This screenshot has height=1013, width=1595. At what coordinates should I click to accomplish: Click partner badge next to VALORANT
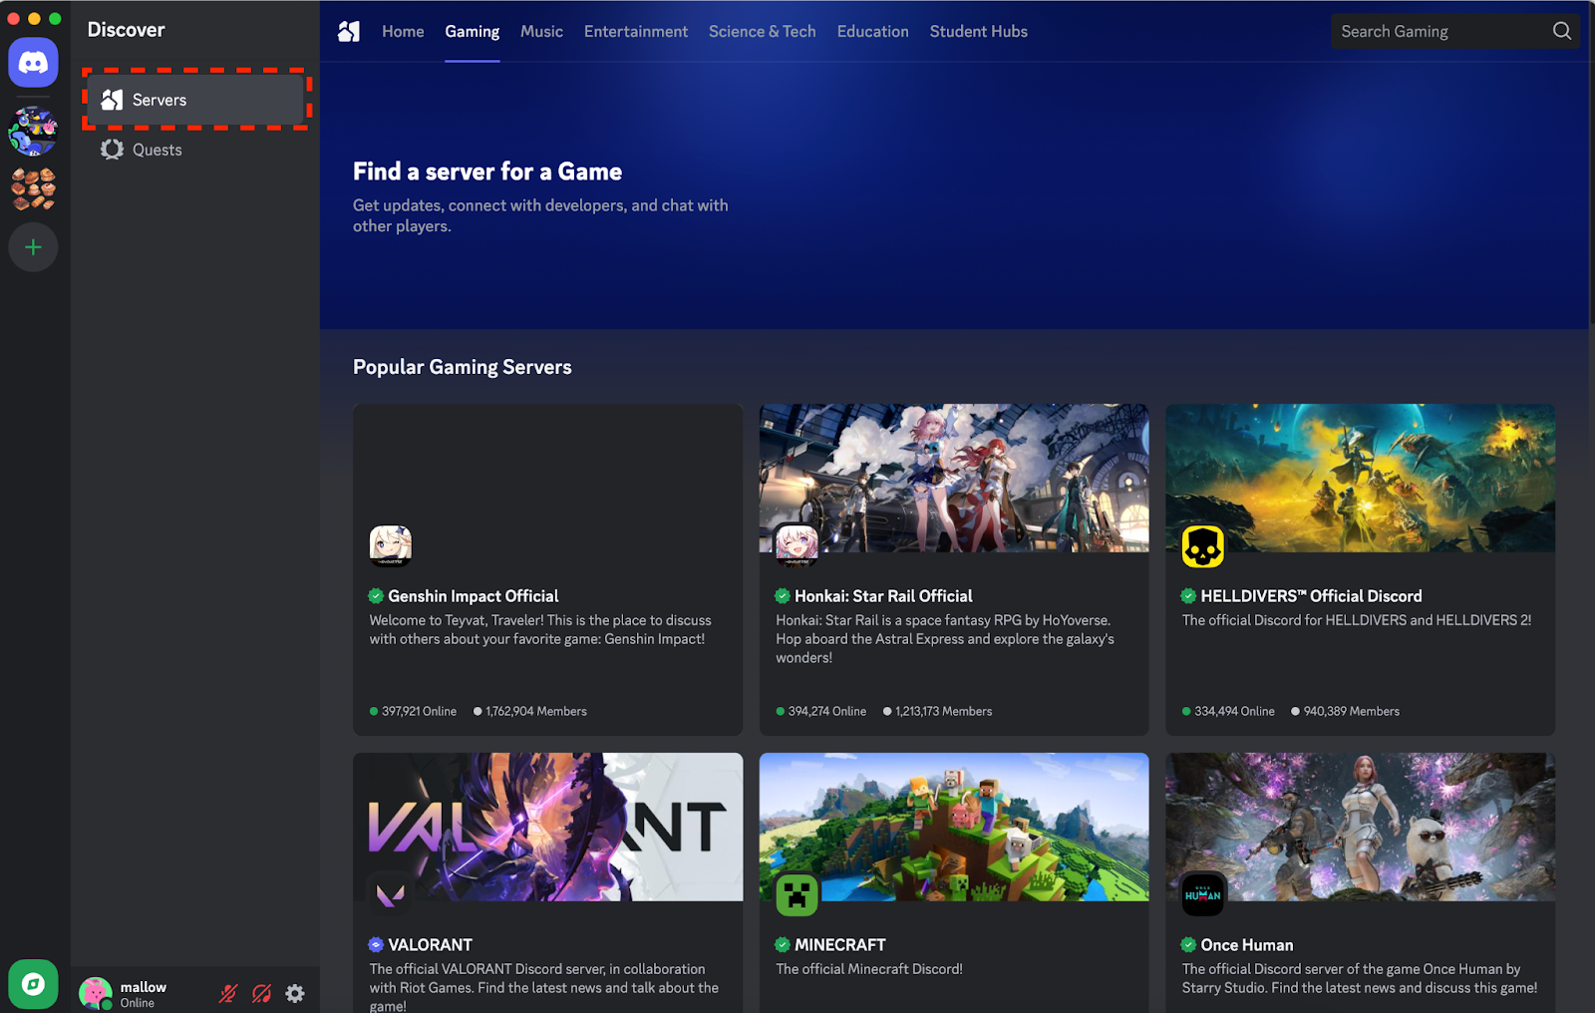(x=376, y=944)
